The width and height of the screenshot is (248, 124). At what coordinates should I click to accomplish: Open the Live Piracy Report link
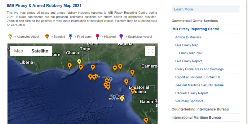point(188,61)
